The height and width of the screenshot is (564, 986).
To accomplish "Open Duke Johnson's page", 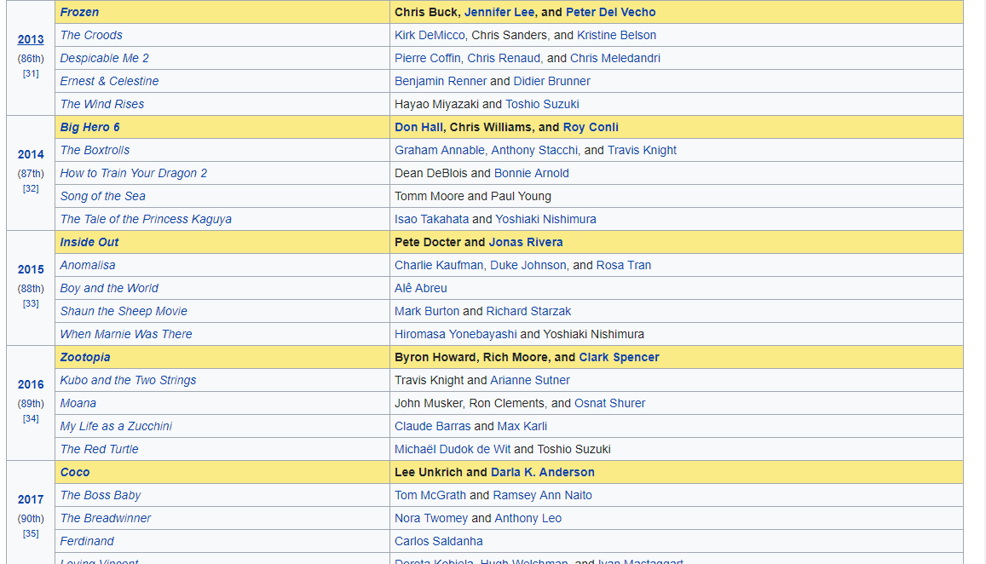I will coord(528,265).
